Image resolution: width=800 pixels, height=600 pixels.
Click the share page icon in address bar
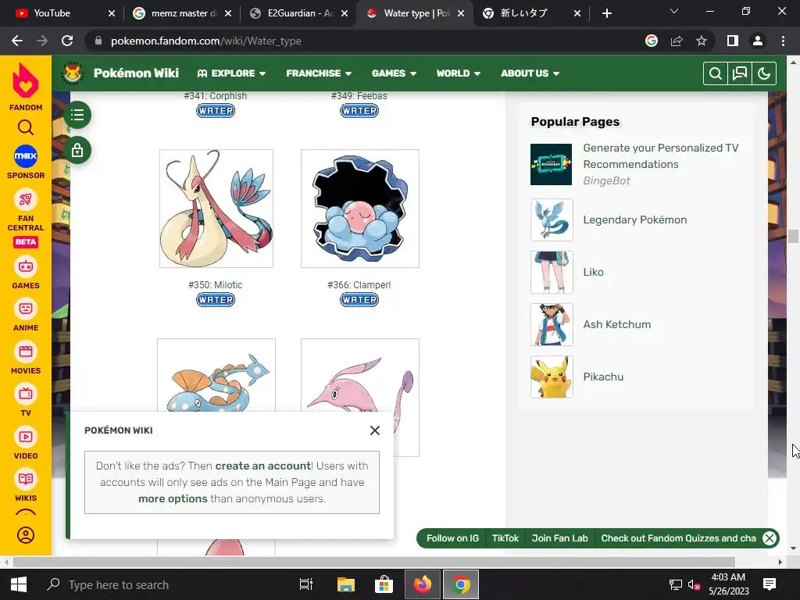(x=677, y=41)
